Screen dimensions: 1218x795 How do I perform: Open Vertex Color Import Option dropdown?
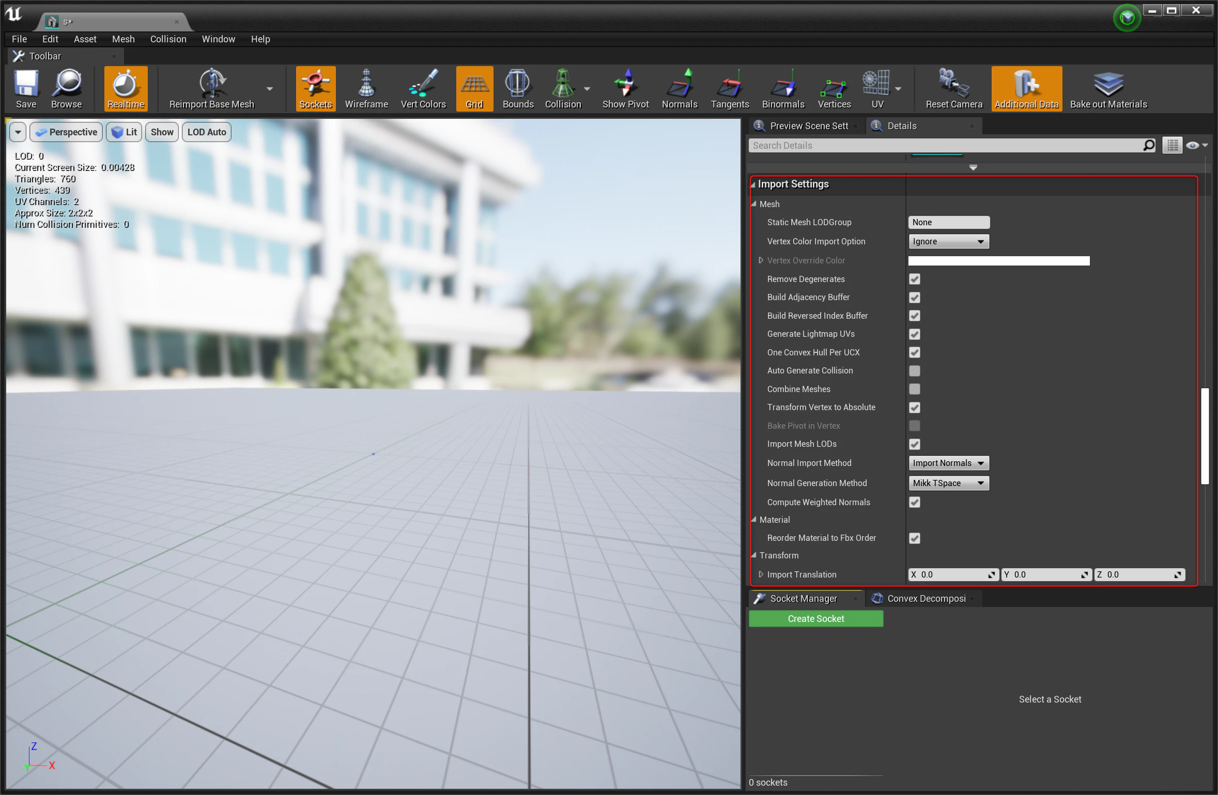pos(949,241)
